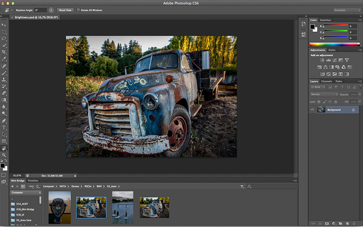
Task: Select the Type tool
Action: [4, 128]
